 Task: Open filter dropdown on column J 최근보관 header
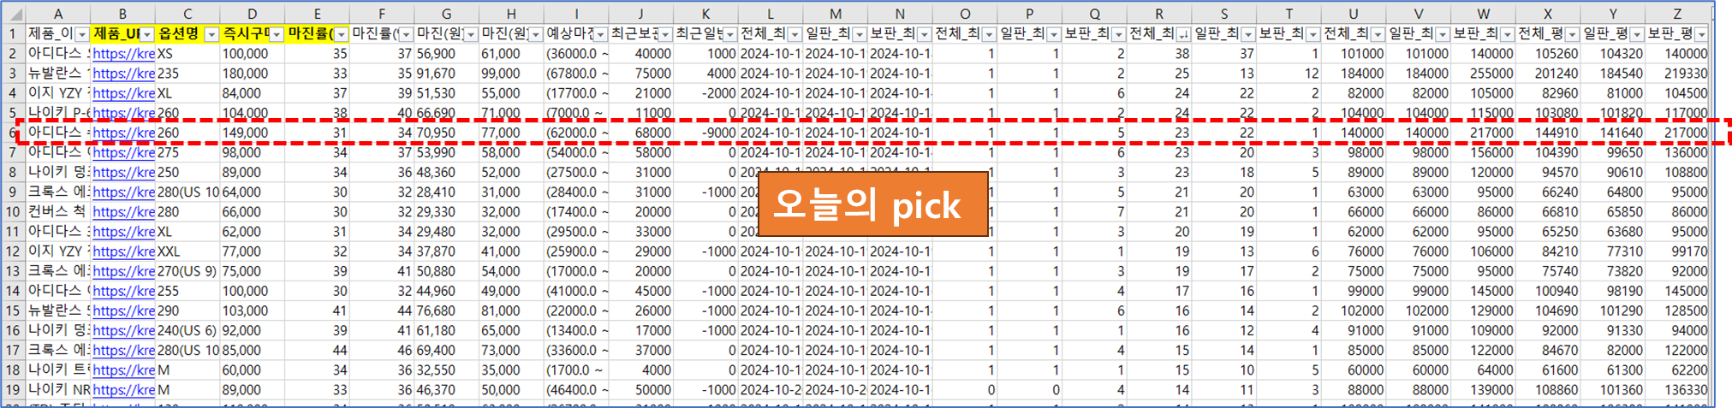pos(664,34)
